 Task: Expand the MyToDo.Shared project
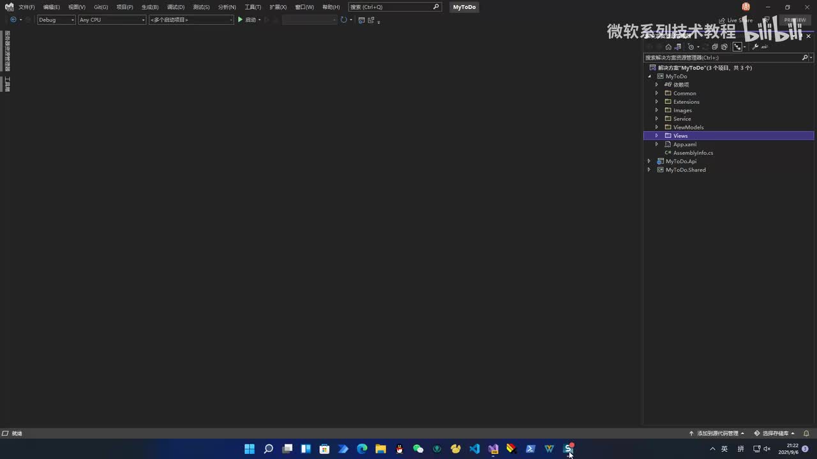point(650,170)
